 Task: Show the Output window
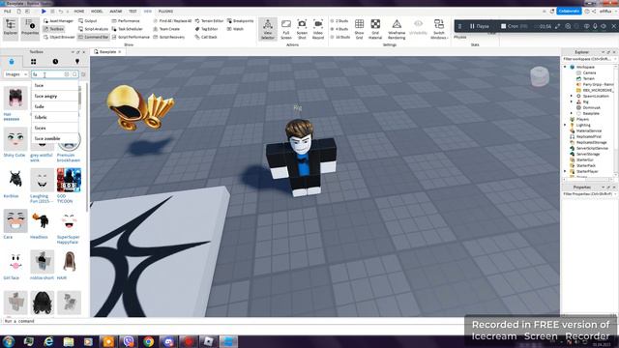88,20
